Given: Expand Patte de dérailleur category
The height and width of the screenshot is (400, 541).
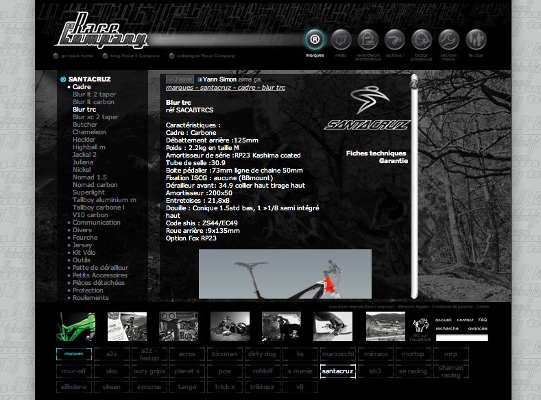Looking at the screenshot, I should tap(100, 268).
